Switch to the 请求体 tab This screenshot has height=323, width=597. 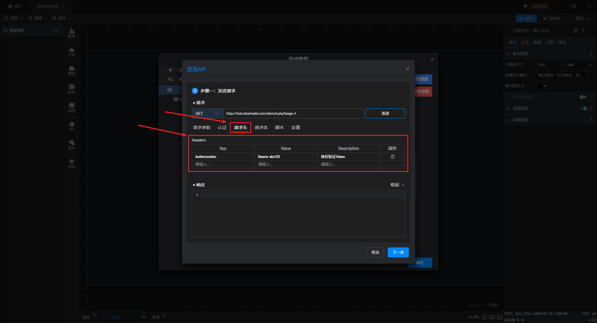[x=261, y=127]
